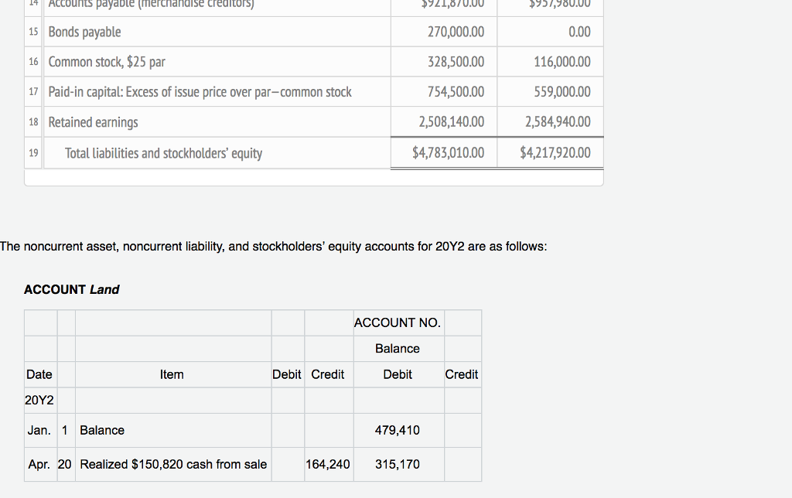
Task: Select the 328,500.00 common stock value
Action: [456, 62]
